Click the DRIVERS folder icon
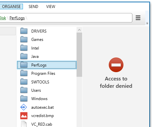The image size is (165, 127). (x=24, y=31)
